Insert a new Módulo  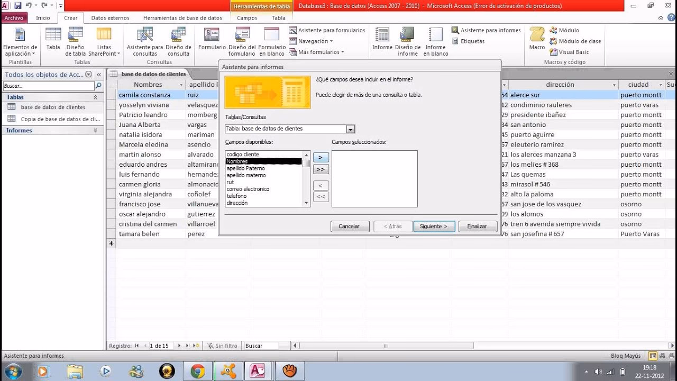tap(564, 31)
